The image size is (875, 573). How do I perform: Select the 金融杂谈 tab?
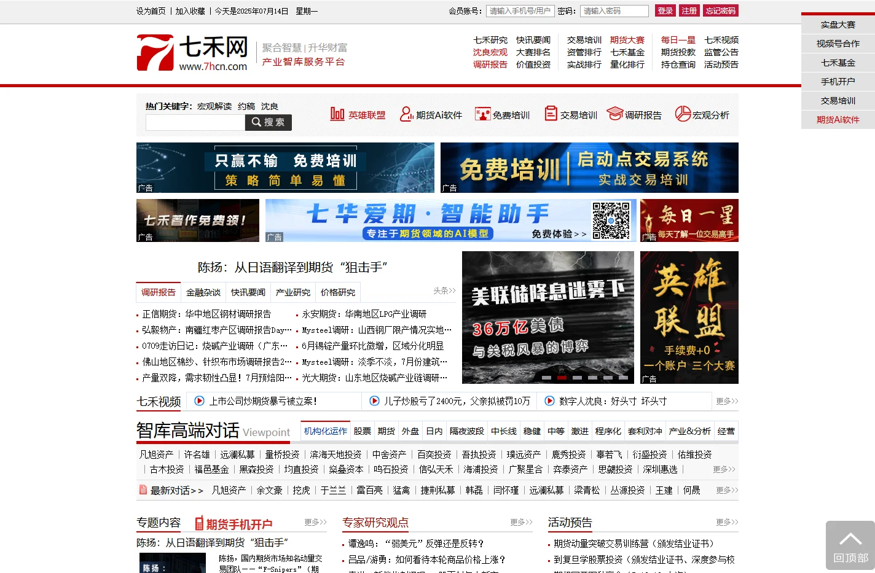tap(203, 292)
